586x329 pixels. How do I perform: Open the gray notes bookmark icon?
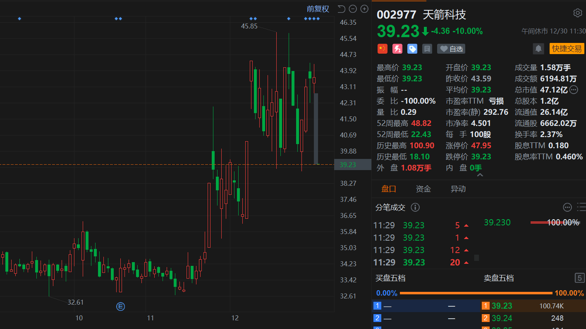point(427,49)
